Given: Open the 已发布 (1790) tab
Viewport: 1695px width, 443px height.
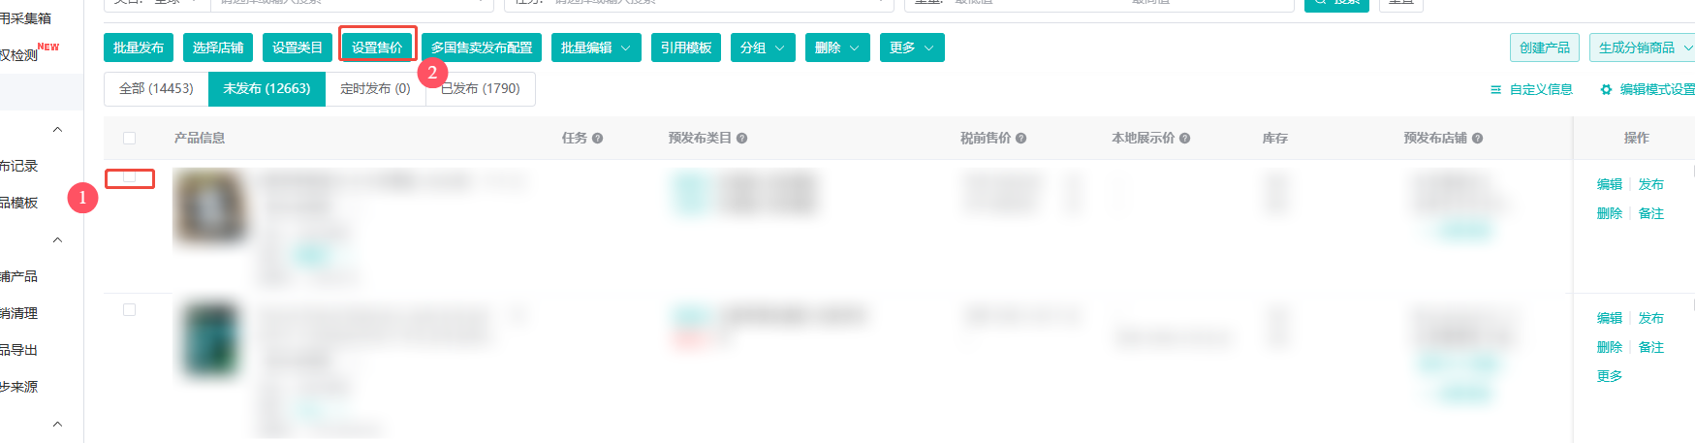Looking at the screenshot, I should 481,88.
